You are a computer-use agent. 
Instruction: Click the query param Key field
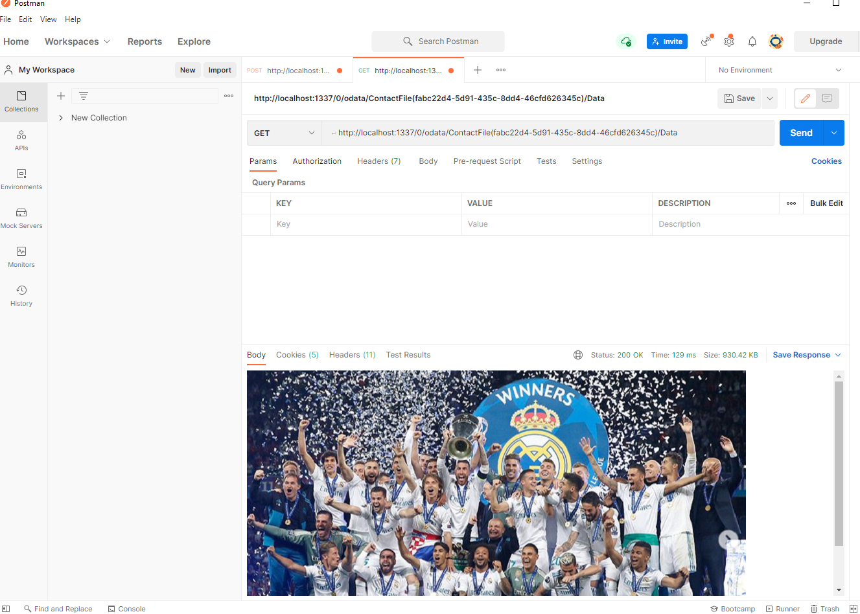click(x=366, y=224)
